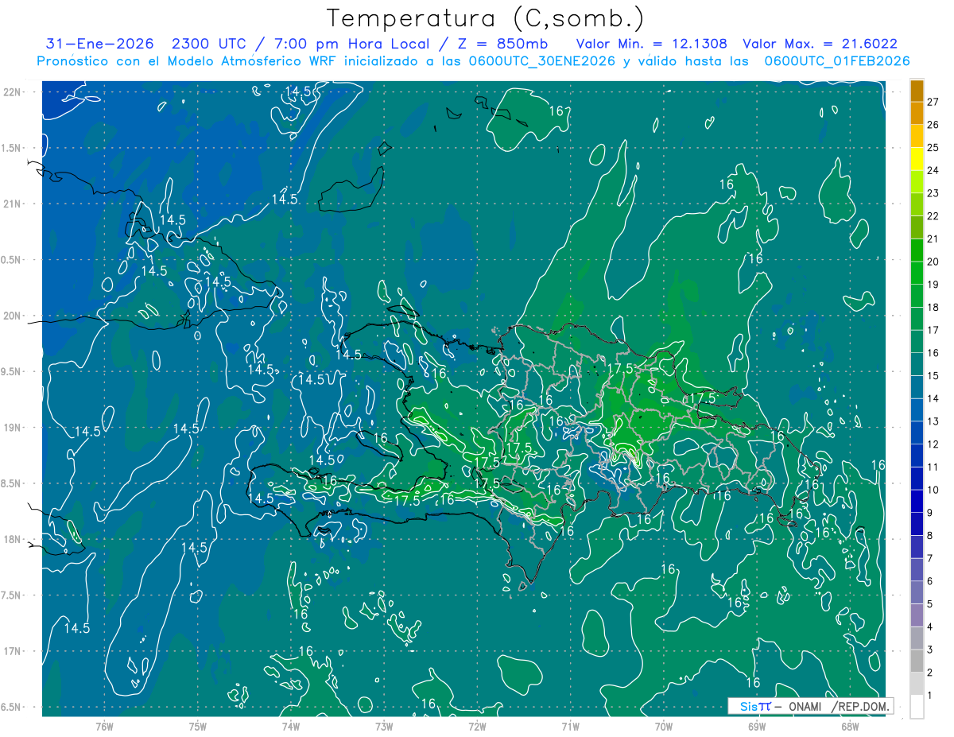The width and height of the screenshot is (954, 737).
Task: Click the color scale label 2
Action: [930, 673]
